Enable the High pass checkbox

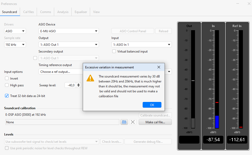tap(7, 85)
